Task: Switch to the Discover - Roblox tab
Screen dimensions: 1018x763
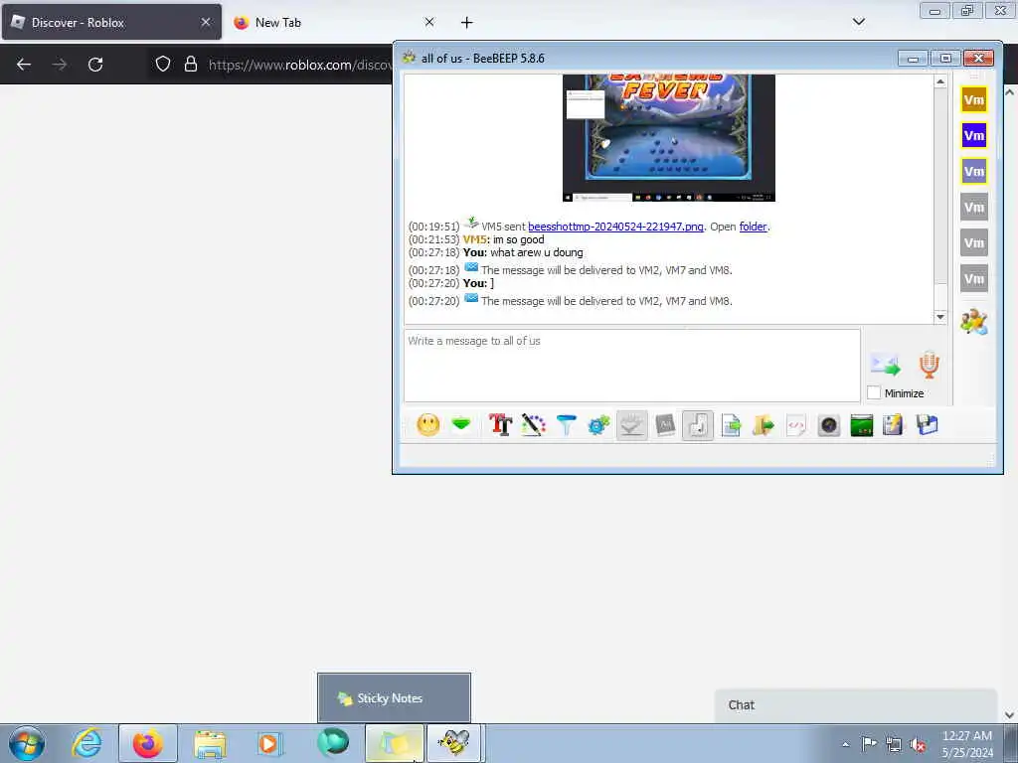Action: [x=111, y=22]
